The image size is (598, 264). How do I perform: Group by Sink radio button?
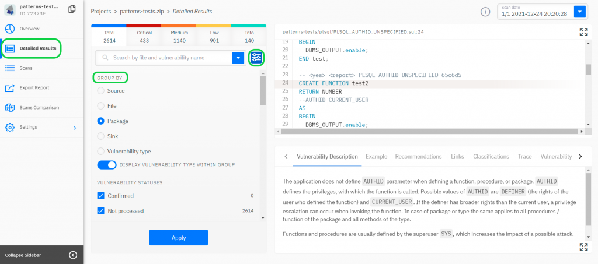[100, 136]
